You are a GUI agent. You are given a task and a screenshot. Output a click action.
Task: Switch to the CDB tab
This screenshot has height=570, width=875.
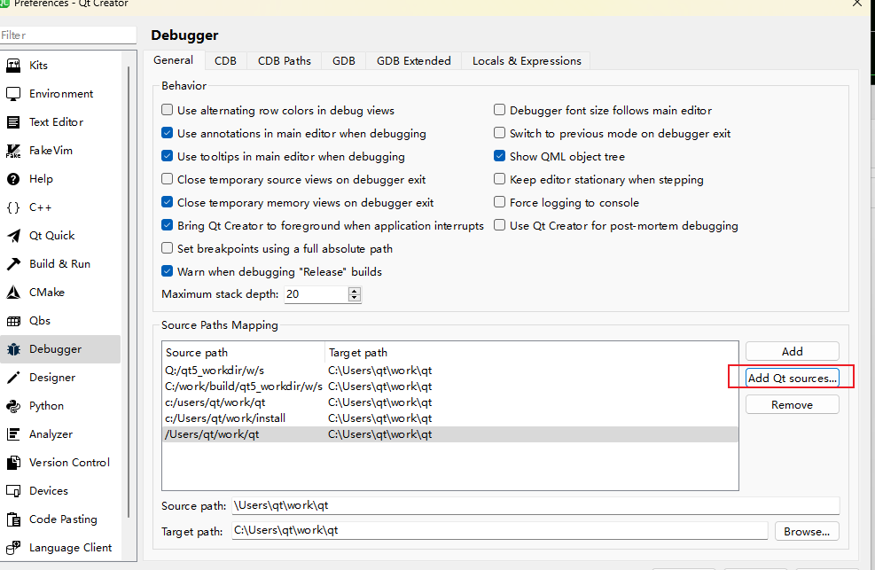pos(225,61)
